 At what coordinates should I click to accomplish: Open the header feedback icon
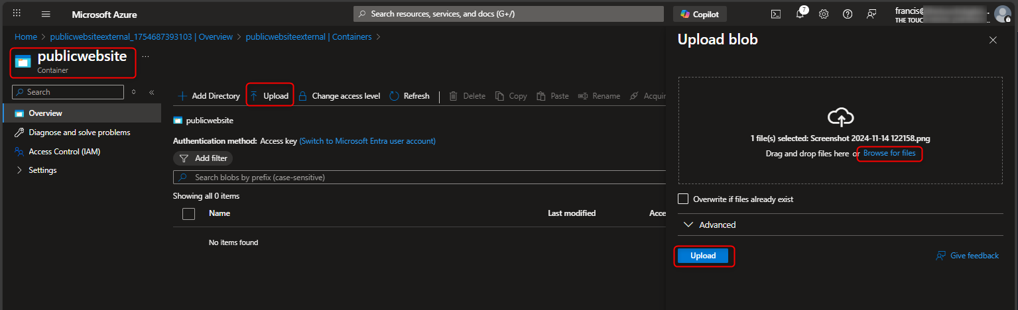tap(871, 14)
